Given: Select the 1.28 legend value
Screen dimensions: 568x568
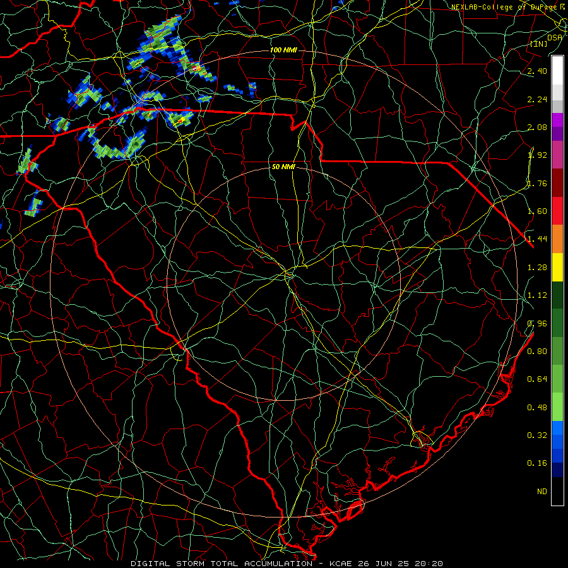Looking at the screenshot, I should (537, 268).
